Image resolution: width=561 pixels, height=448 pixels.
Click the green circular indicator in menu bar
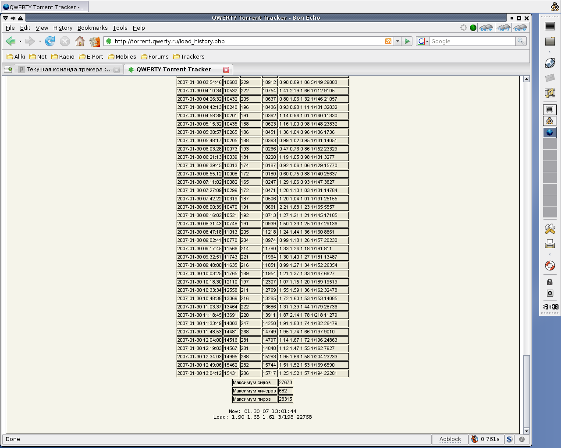coord(473,28)
